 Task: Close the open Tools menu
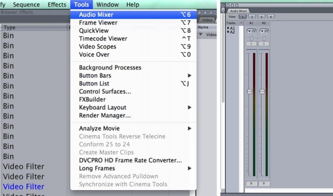[x=81, y=4]
